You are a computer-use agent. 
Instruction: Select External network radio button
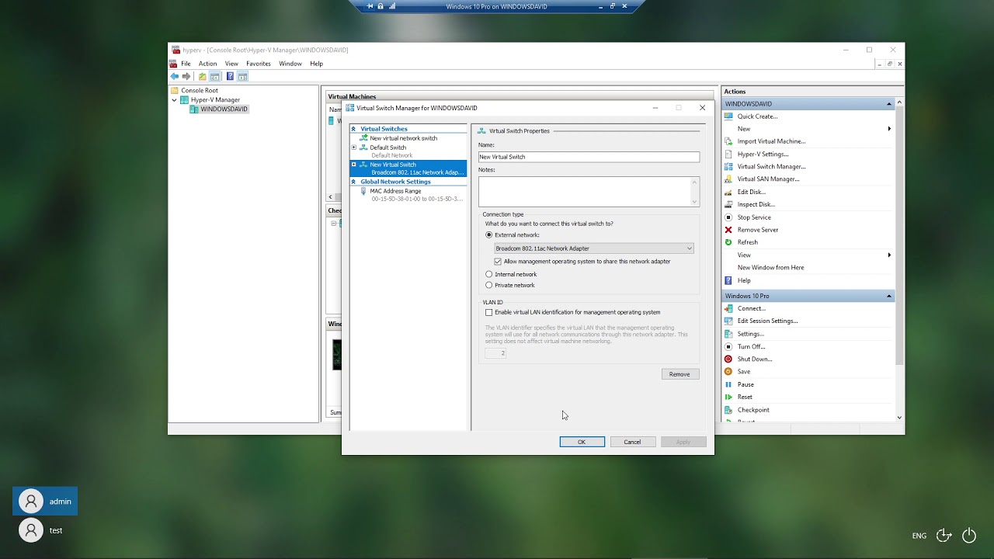coord(489,234)
